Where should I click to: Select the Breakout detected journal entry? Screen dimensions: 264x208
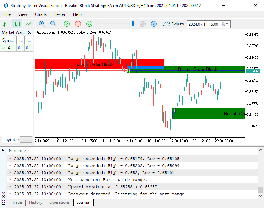pos(132,194)
